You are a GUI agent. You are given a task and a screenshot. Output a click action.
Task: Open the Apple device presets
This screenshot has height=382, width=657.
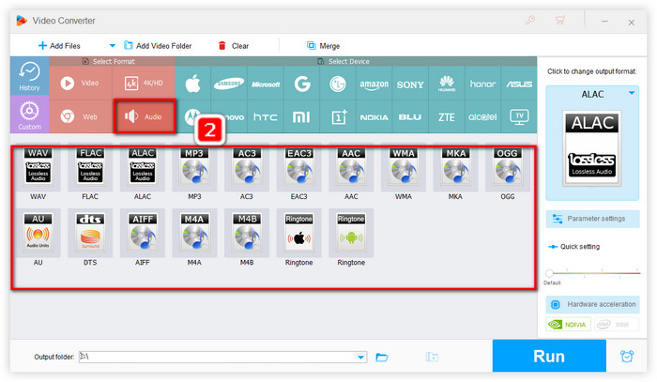click(x=192, y=84)
